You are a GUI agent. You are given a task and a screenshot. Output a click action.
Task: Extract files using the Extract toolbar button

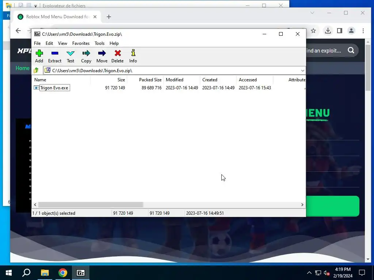click(x=55, y=56)
